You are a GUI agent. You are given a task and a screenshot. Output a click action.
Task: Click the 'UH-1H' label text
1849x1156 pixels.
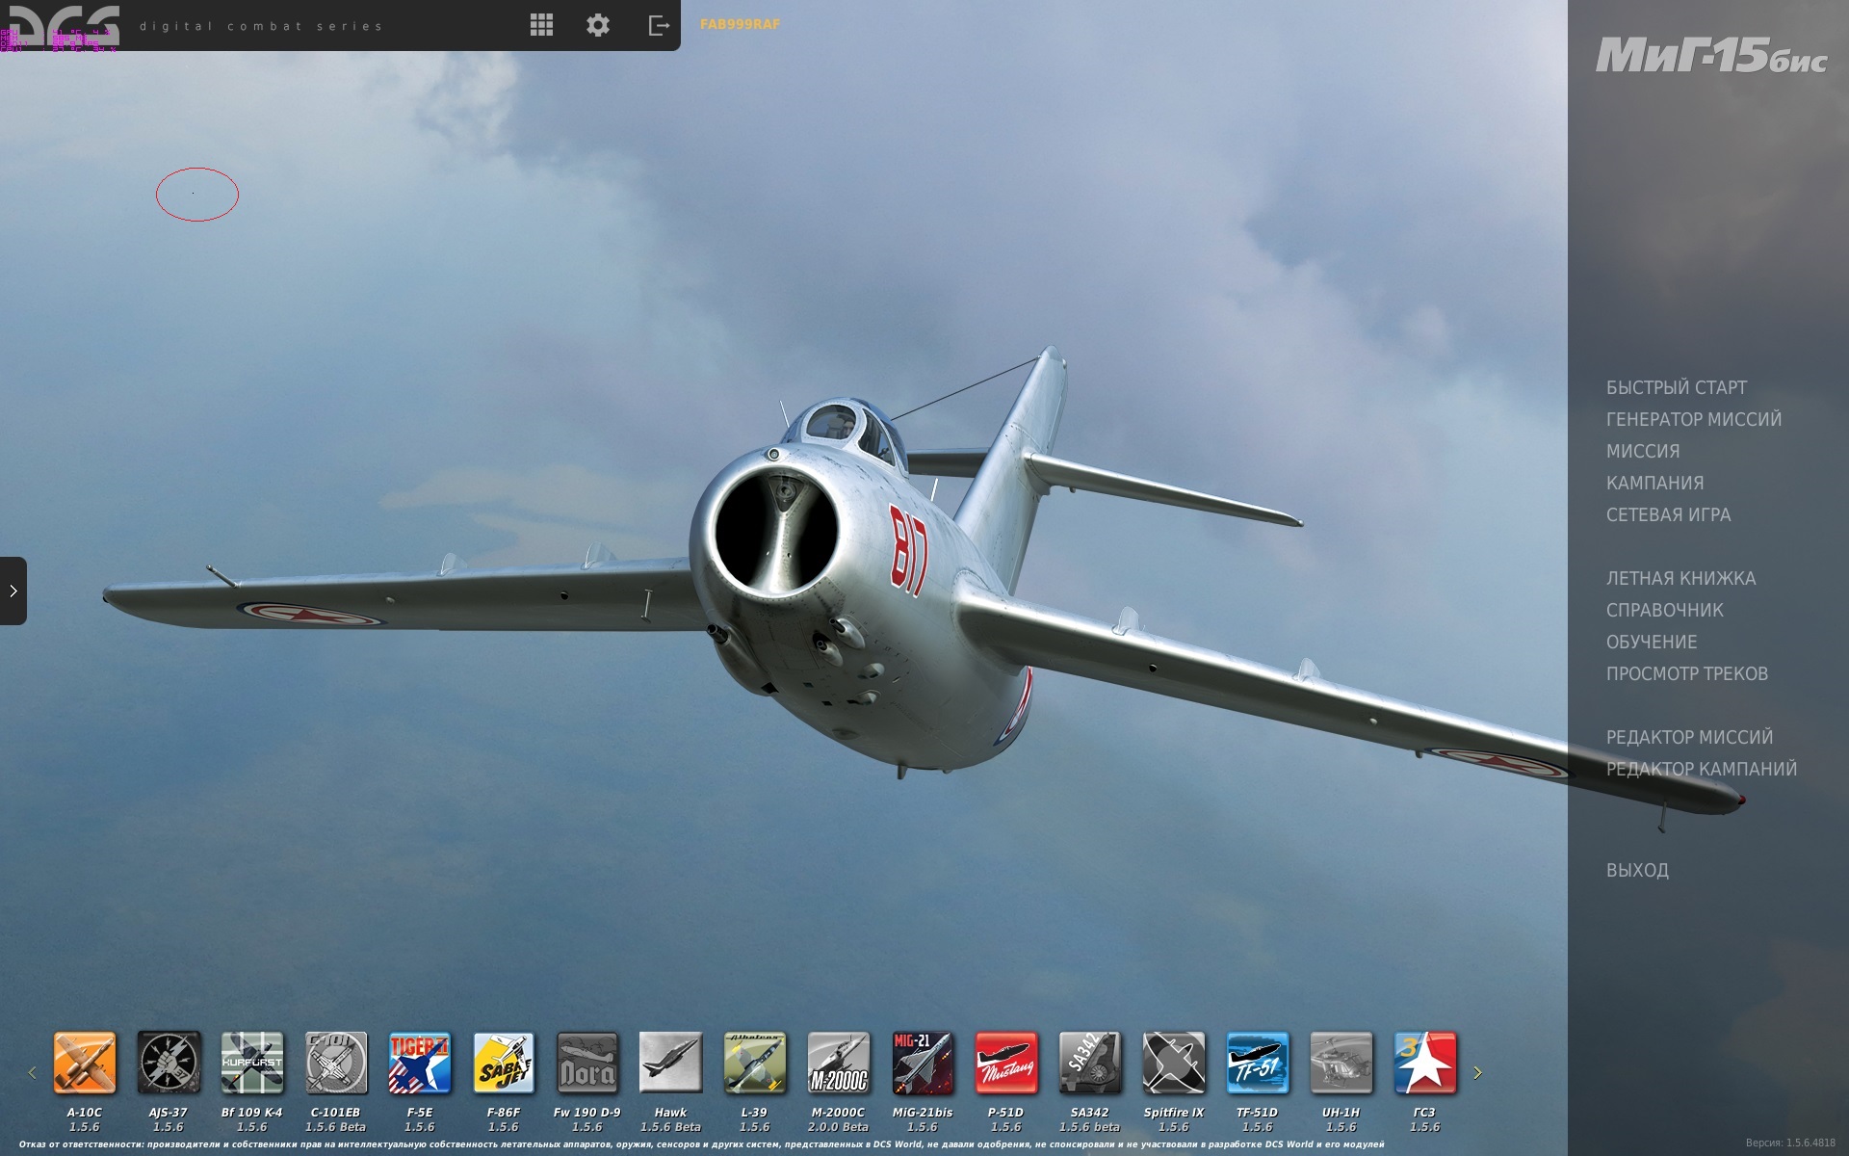1341,1112
